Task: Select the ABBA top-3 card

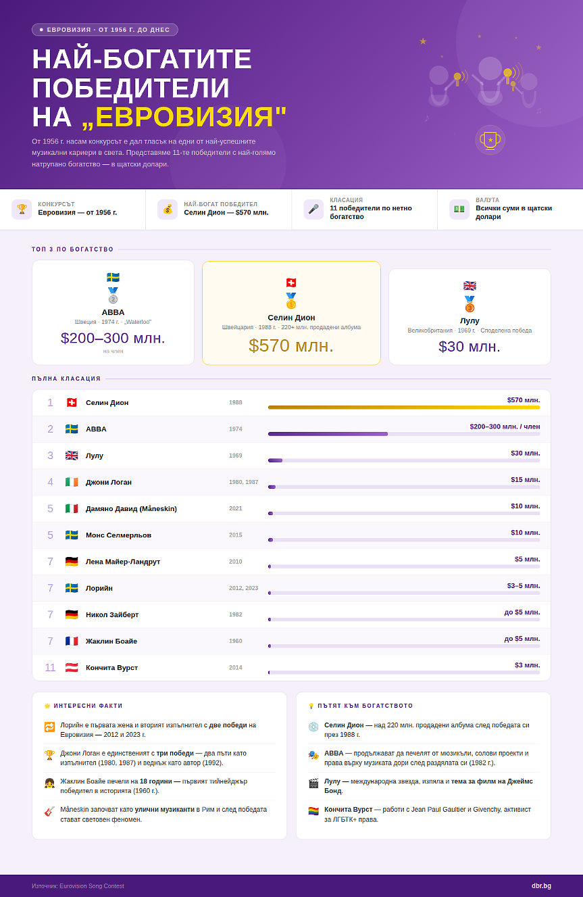Action: pyautogui.click(x=113, y=312)
